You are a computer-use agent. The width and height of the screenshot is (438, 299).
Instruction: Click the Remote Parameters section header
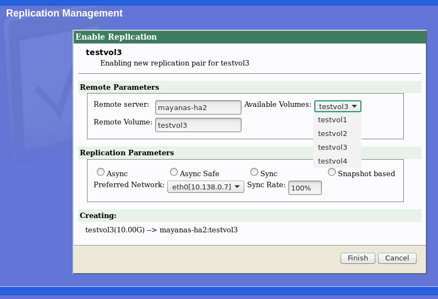click(119, 87)
